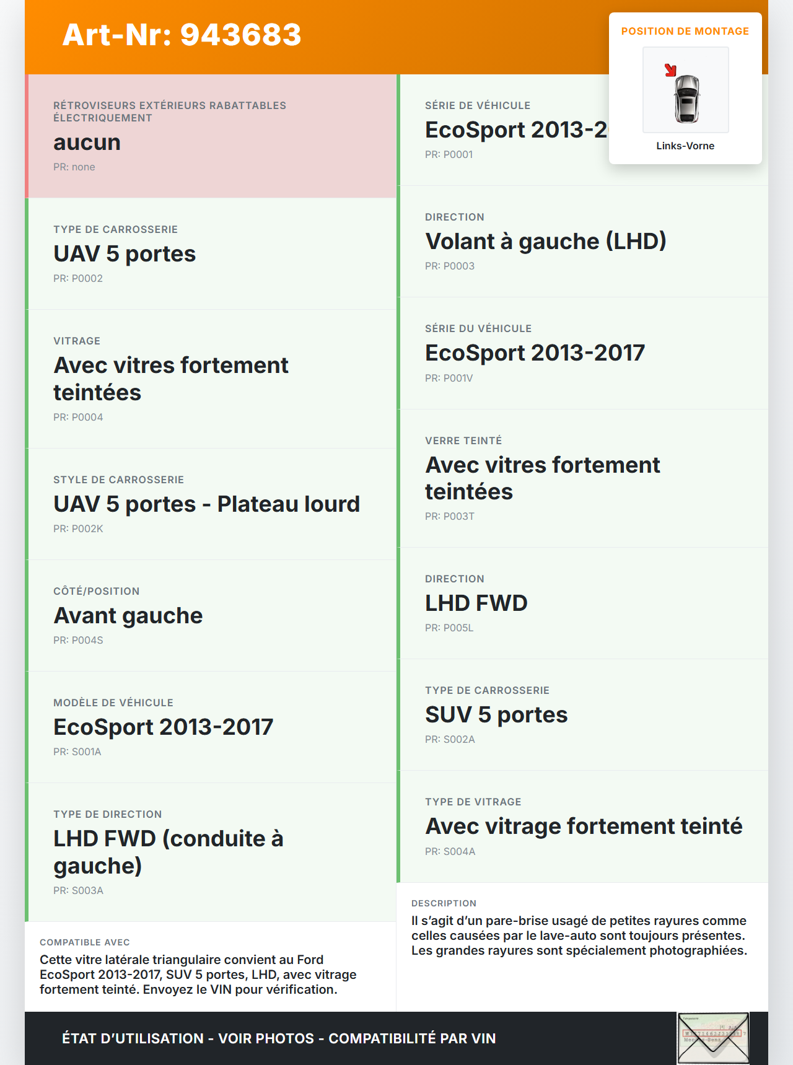This screenshot has width=793, height=1065.
Task: Click the 'LHD FWD' PR: P005L card
Action: tap(584, 603)
